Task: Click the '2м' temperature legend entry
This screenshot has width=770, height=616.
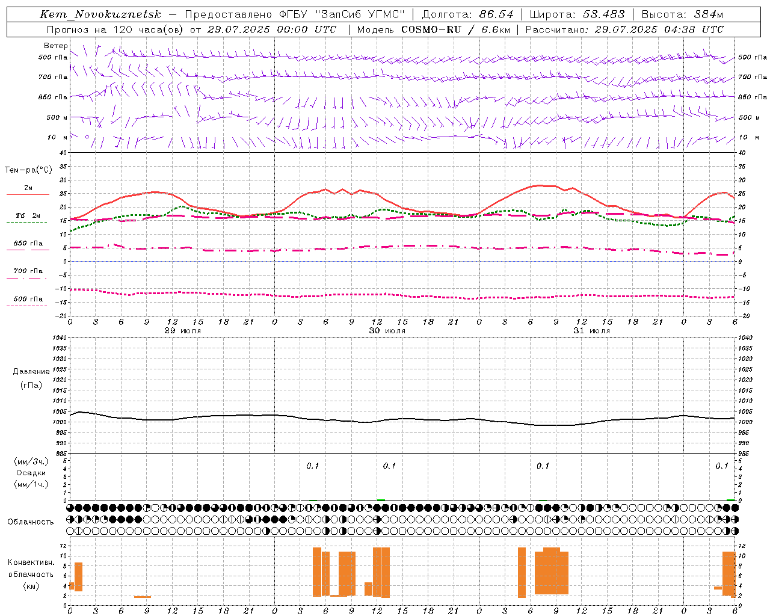Action: [x=28, y=188]
